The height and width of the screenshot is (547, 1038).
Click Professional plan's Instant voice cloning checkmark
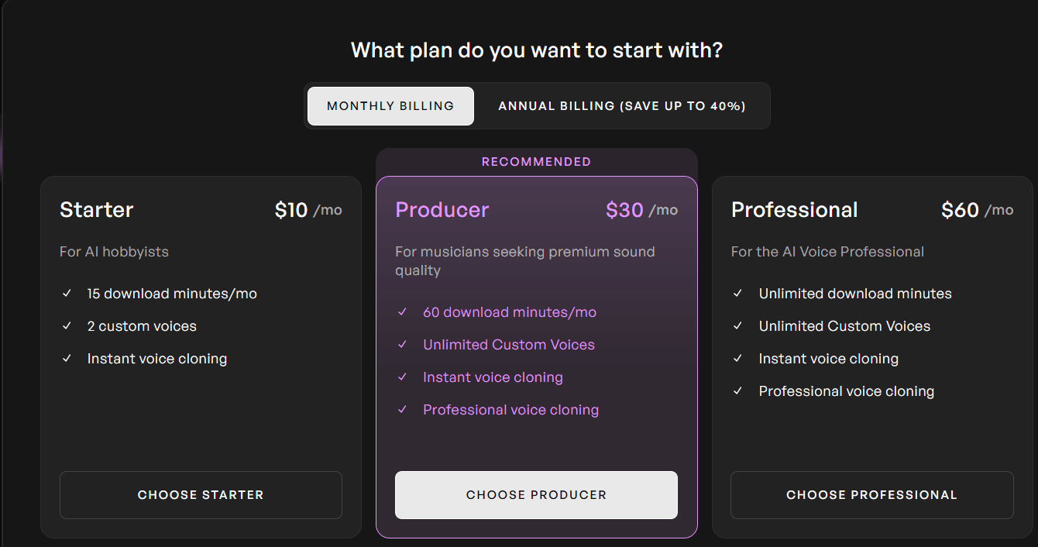(738, 359)
